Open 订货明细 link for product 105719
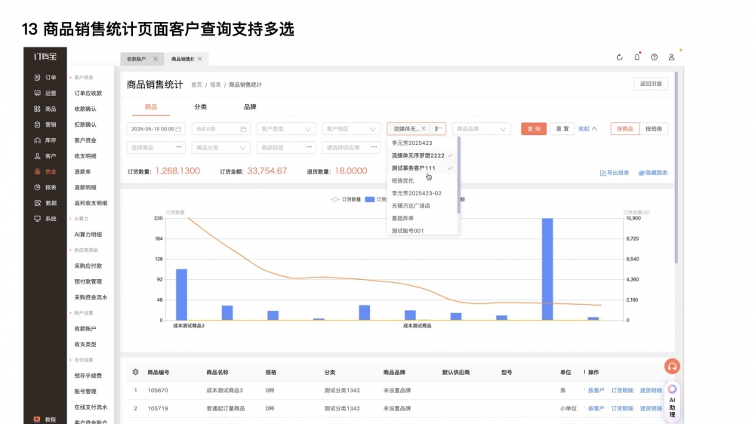Viewport: 755px width, 424px height. point(622,409)
